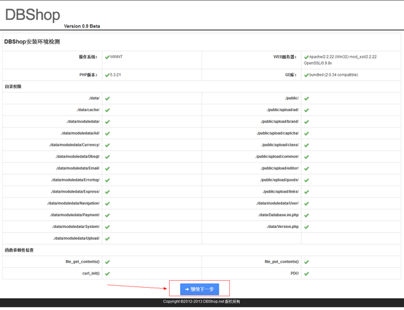Click the check for ./data/moduledata/Upload/
The height and width of the screenshot is (310, 404).
click(x=107, y=239)
